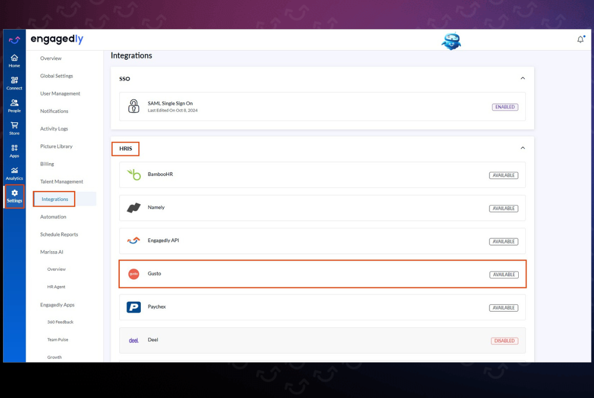Viewport: 594px width, 398px height.
Task: Open Automation settings
Action: (x=53, y=217)
